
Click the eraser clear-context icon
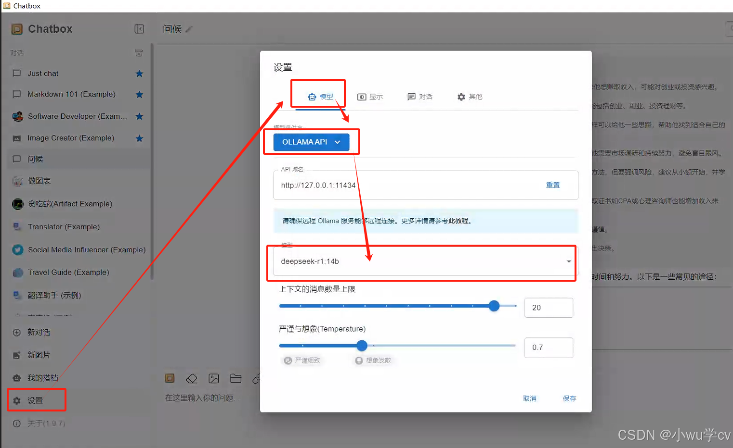[192, 378]
